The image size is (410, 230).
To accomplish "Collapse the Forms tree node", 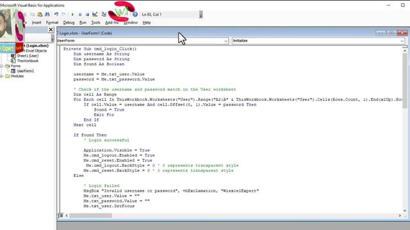I will click(1, 66).
